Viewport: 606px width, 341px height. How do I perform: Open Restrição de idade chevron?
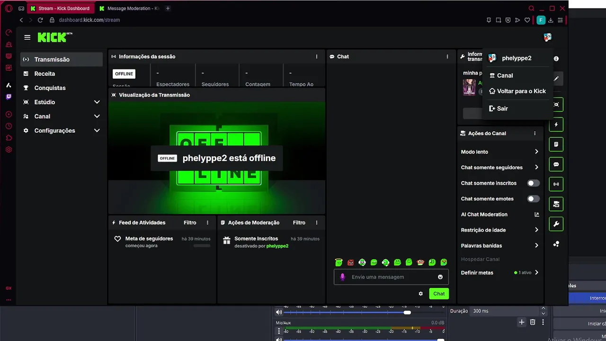[x=536, y=230]
